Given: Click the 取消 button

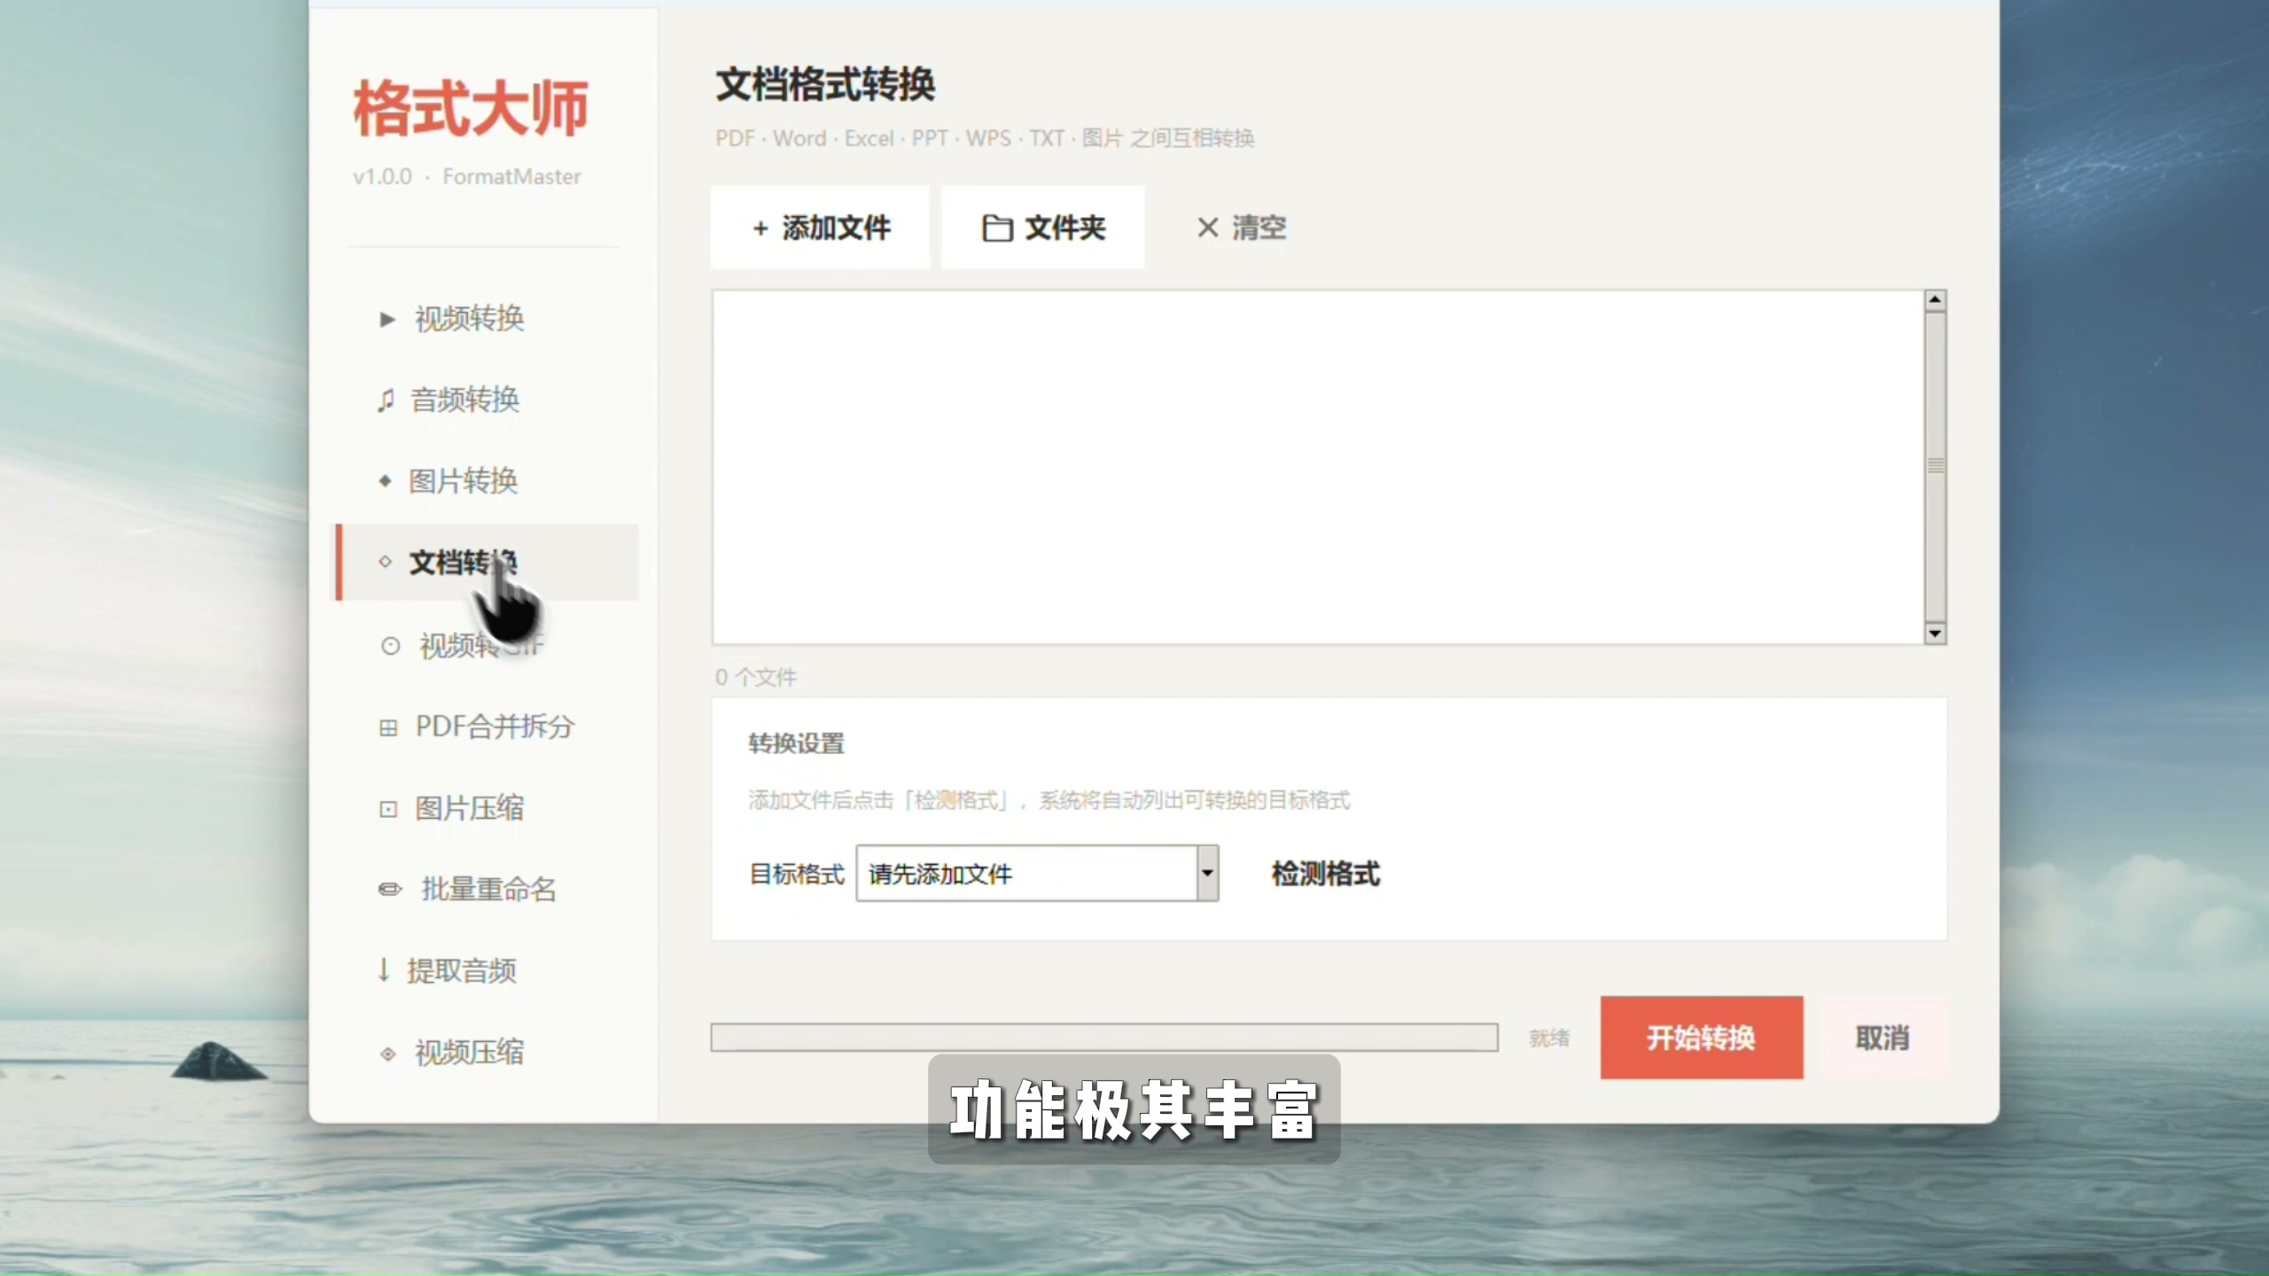Looking at the screenshot, I should pos(1883,1038).
